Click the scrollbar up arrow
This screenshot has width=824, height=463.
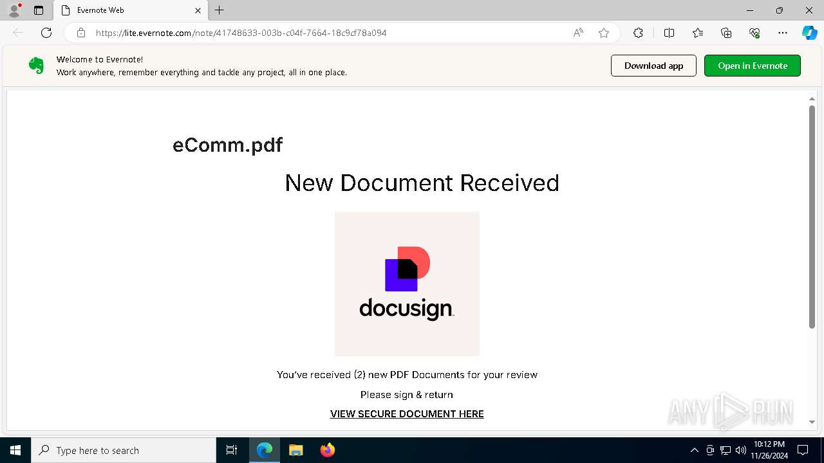tap(812, 99)
